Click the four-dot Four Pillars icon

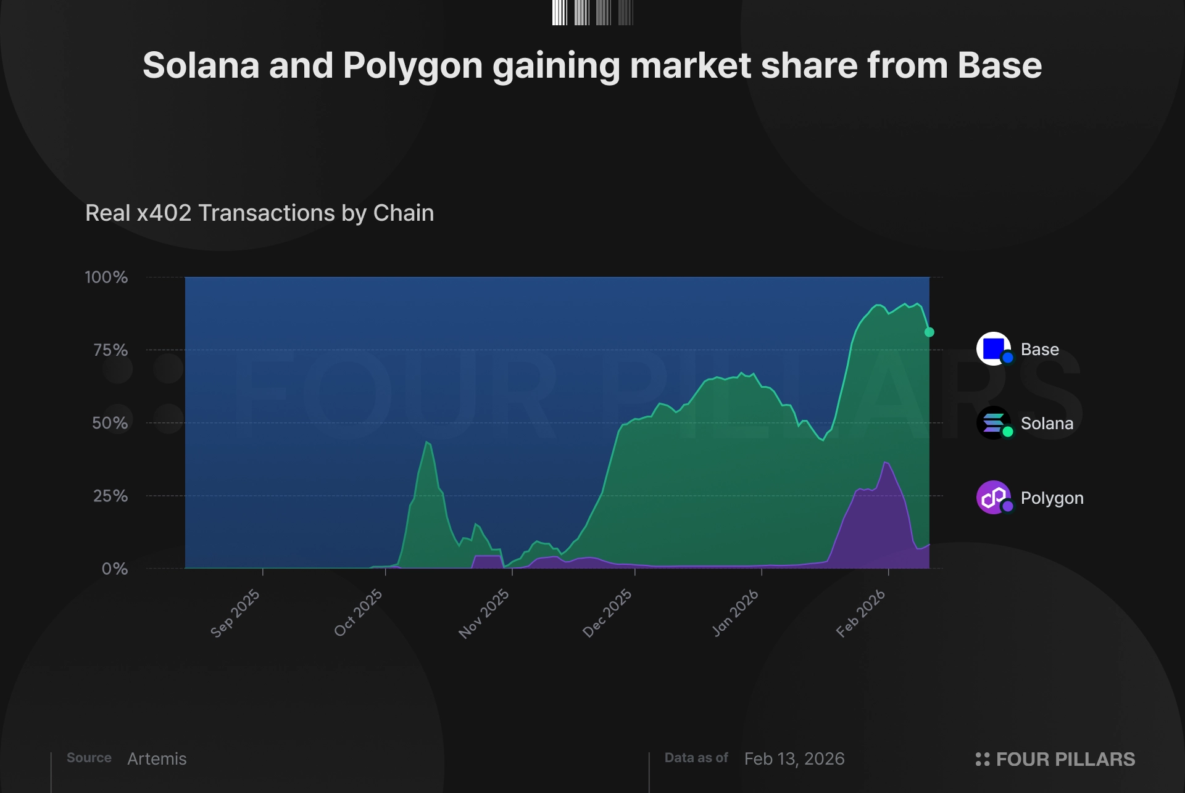click(982, 759)
